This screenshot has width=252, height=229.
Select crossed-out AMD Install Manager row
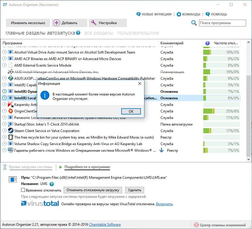[121, 72]
